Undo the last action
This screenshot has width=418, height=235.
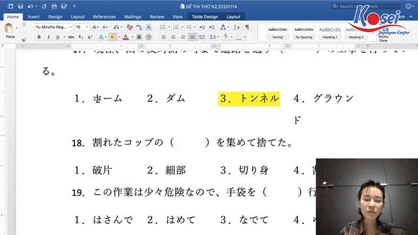(31, 6)
